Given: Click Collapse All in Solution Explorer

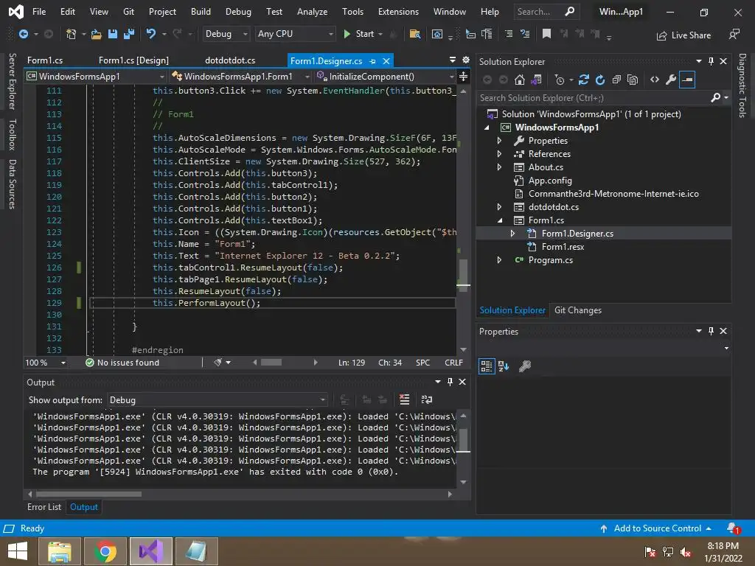Looking at the screenshot, I should tap(616, 80).
